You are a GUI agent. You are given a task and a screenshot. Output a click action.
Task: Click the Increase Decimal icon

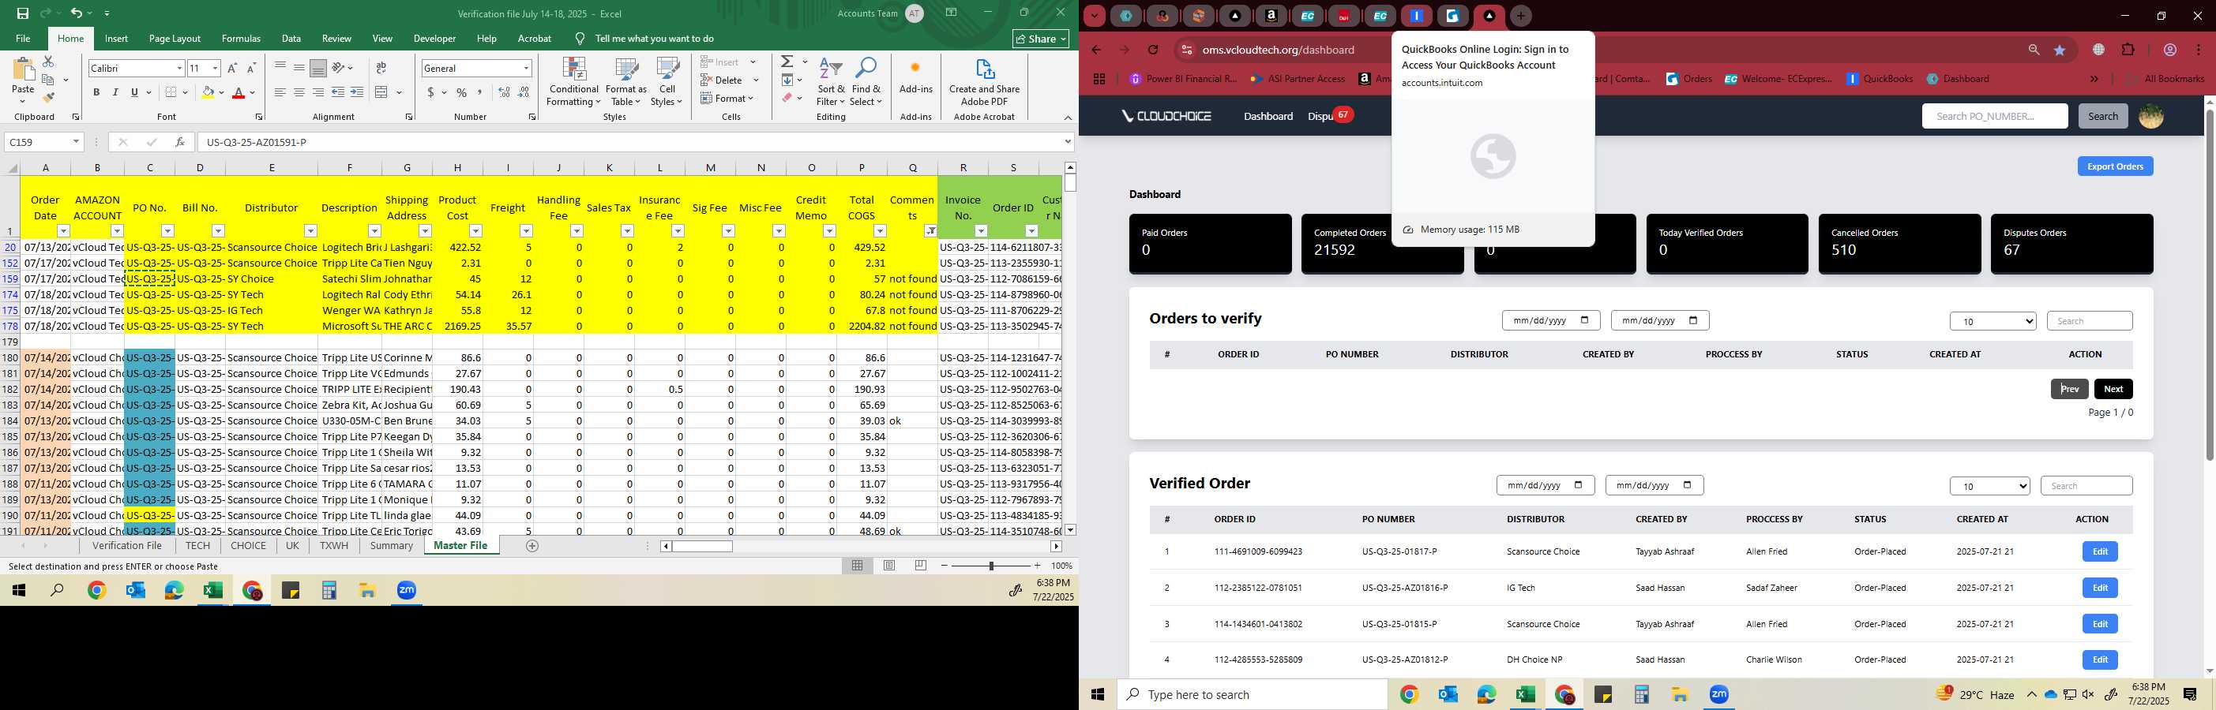tap(504, 92)
